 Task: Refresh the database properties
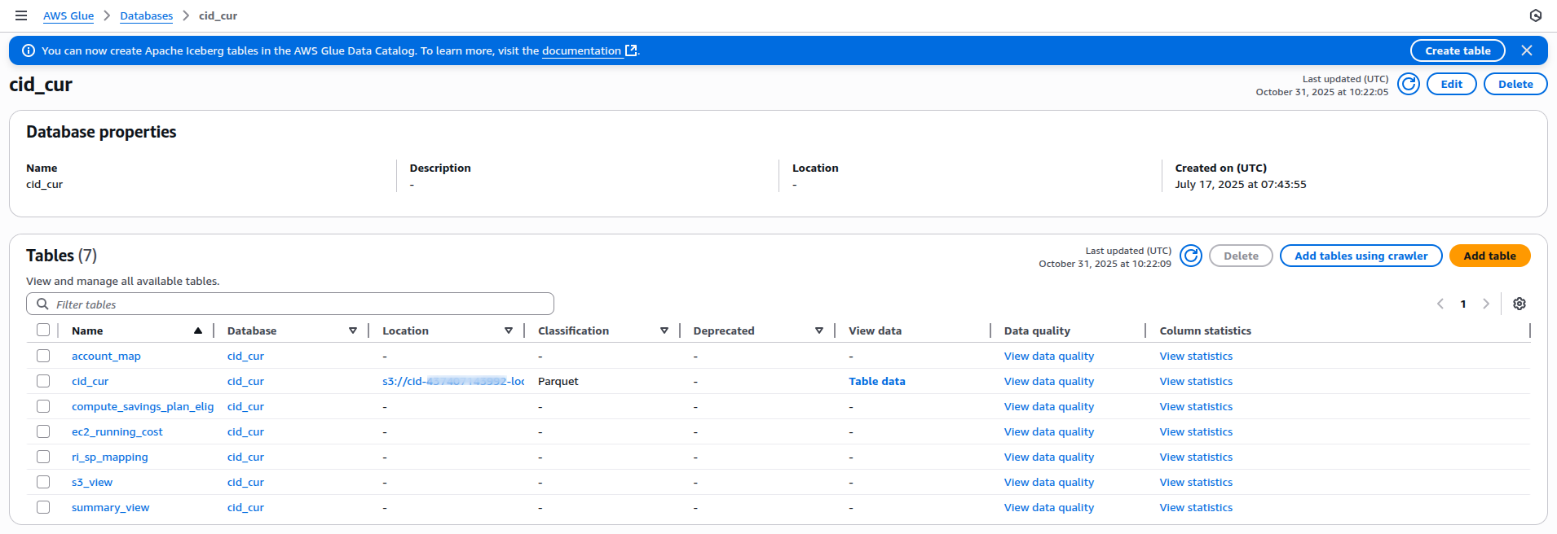pyautogui.click(x=1408, y=84)
